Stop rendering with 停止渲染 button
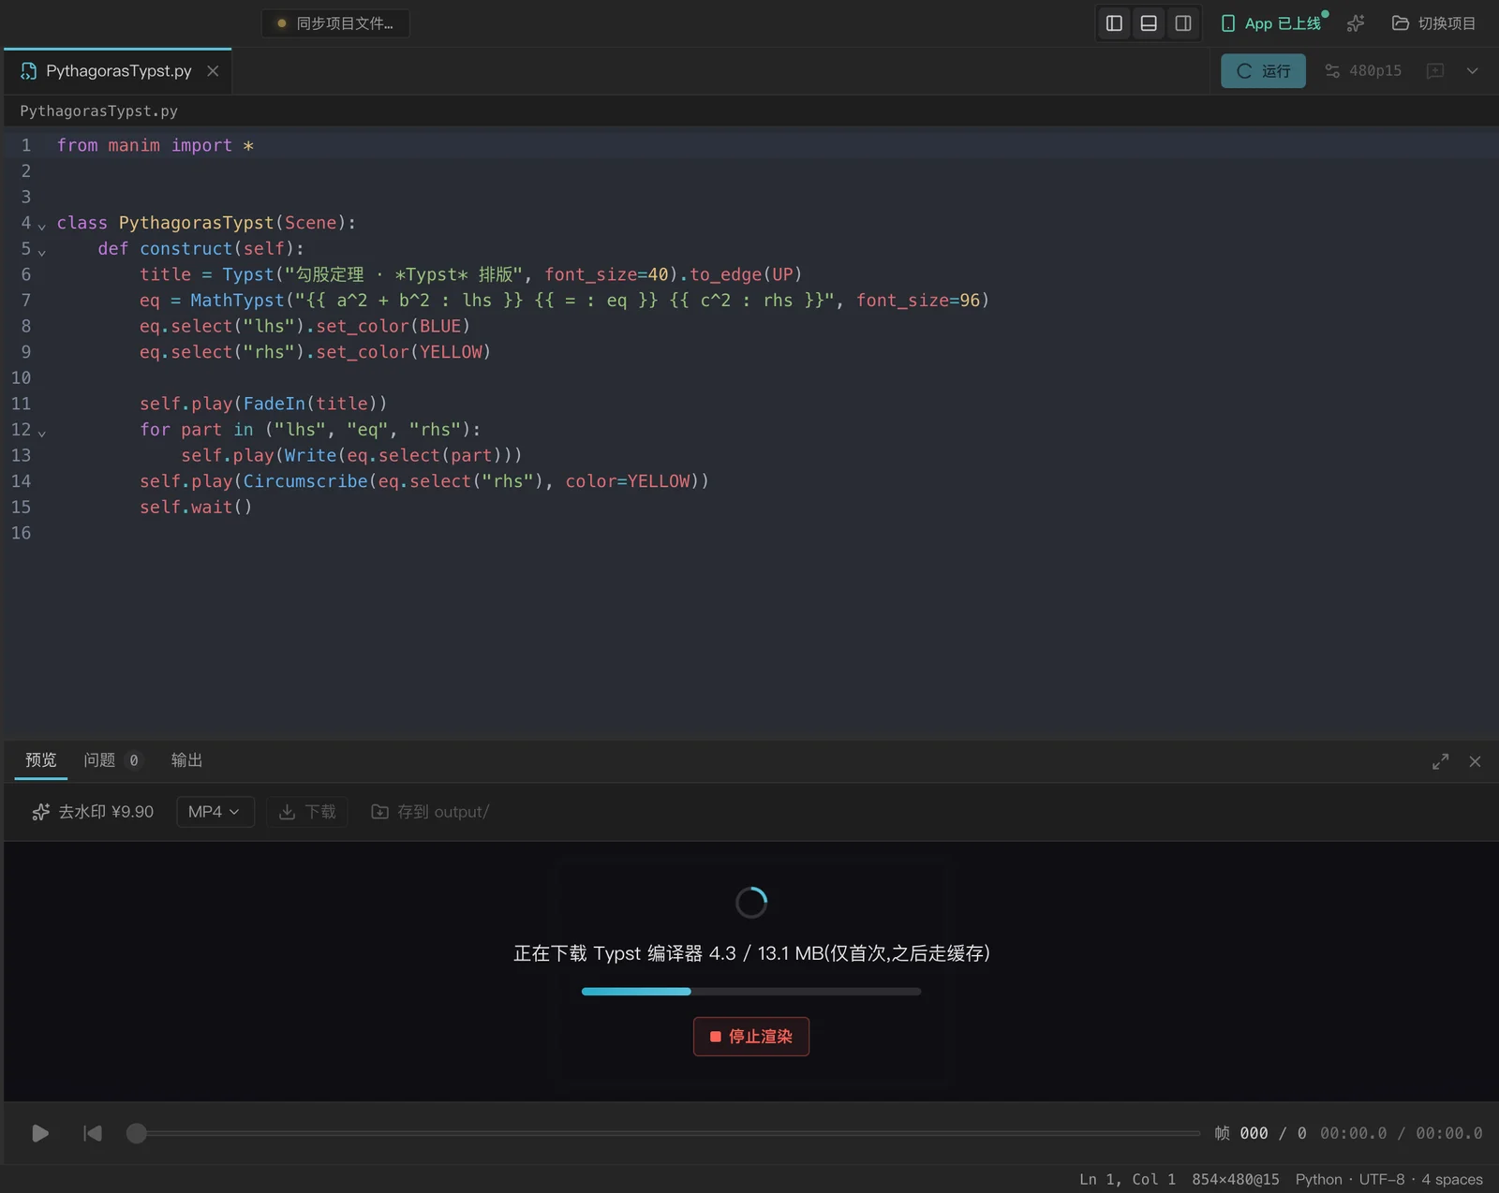Screen dimensions: 1499x1193 tap(751, 1037)
